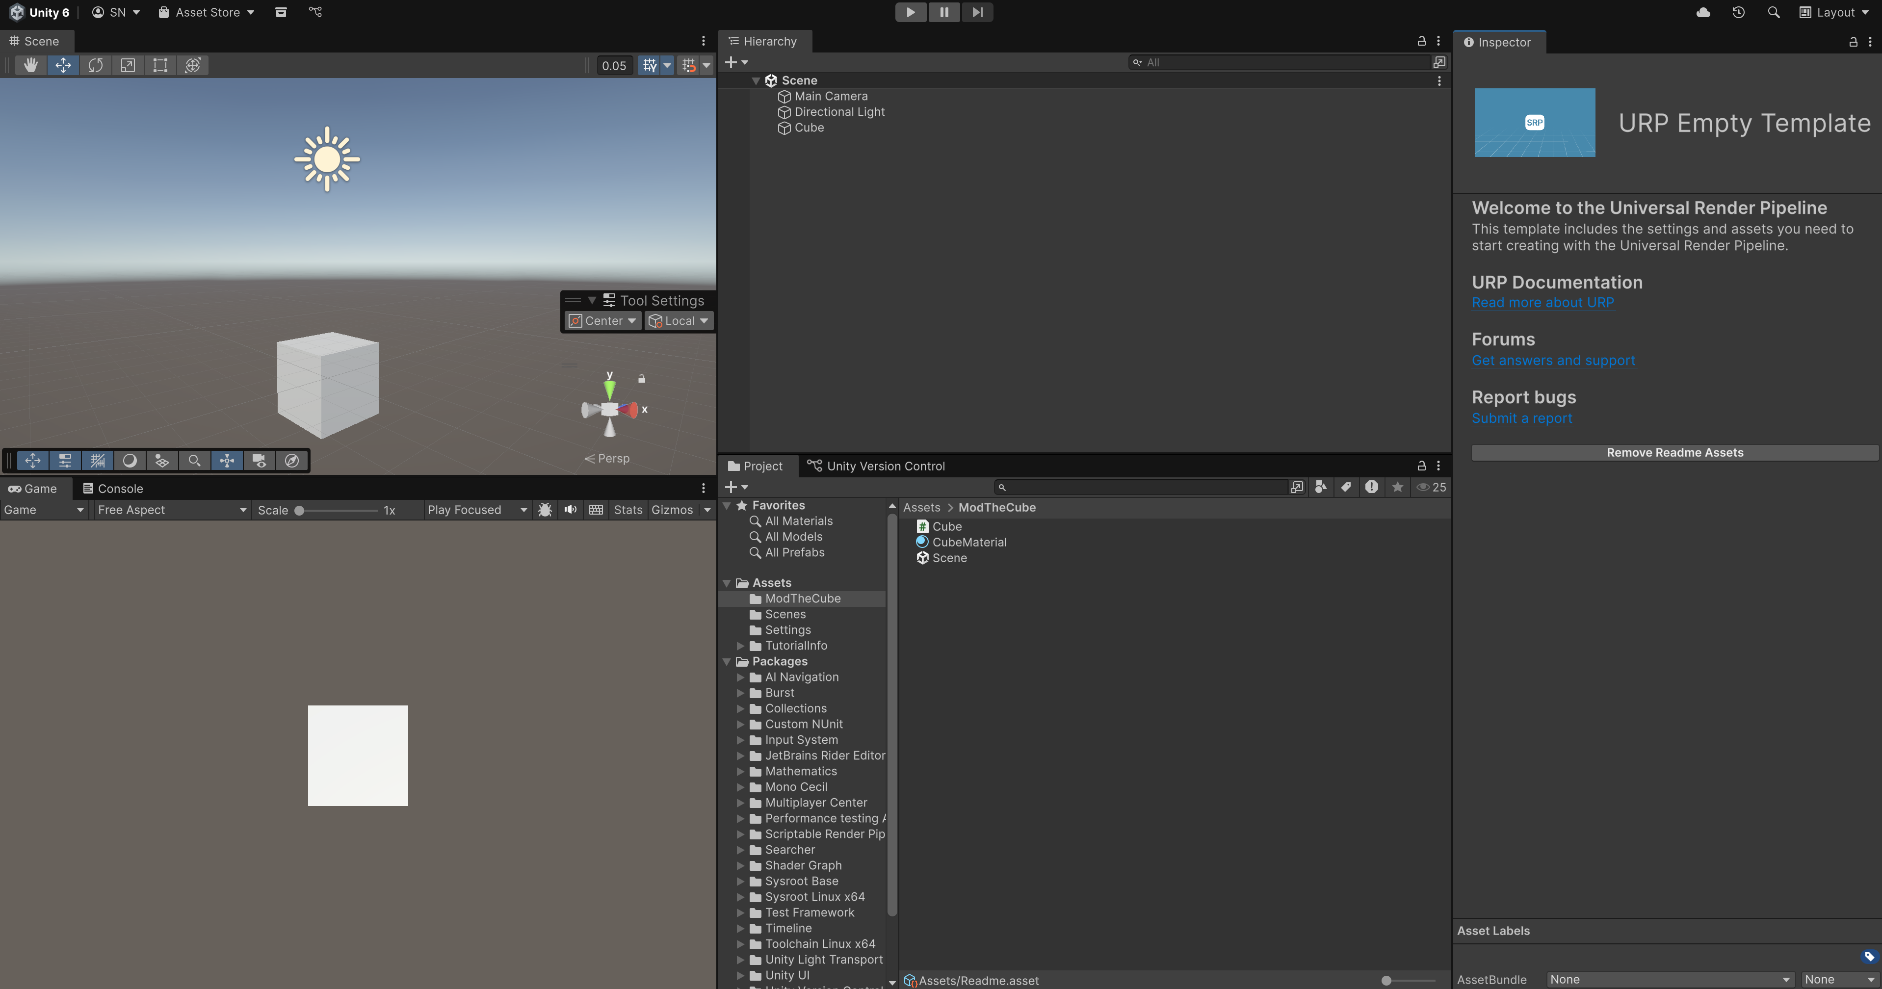
Task: Lock the Inspector panel
Action: 1854,42
